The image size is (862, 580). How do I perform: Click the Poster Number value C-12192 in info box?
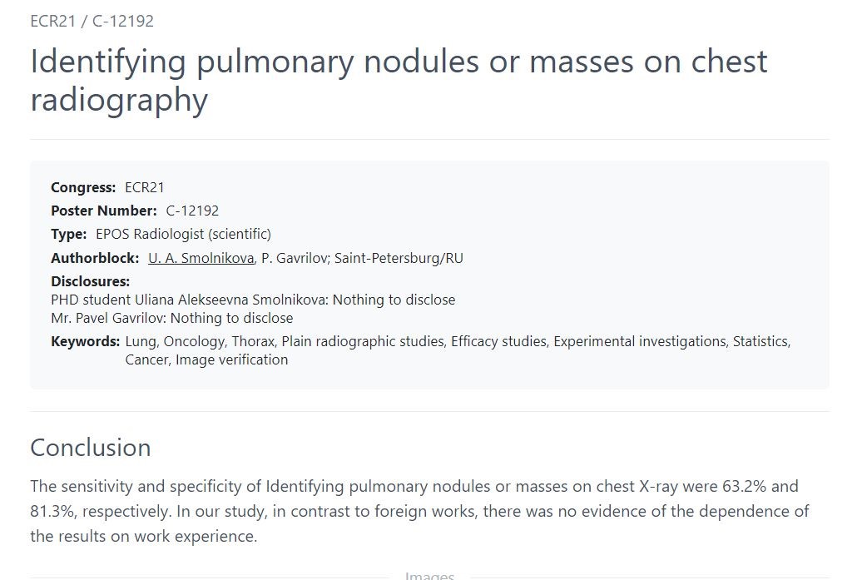pos(192,211)
